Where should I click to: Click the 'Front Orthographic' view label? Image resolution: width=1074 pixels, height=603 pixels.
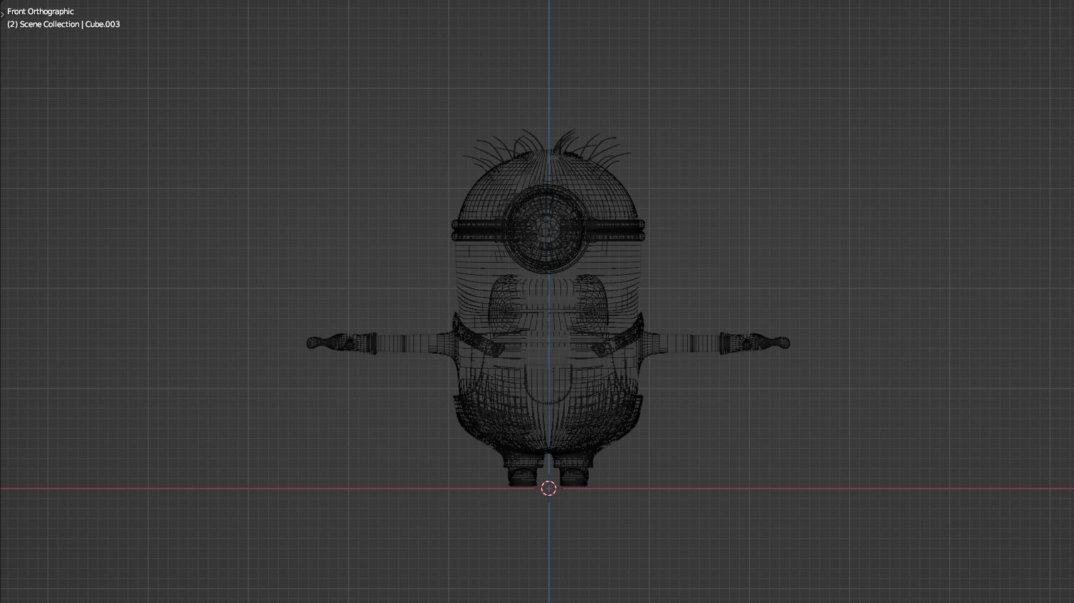point(41,11)
